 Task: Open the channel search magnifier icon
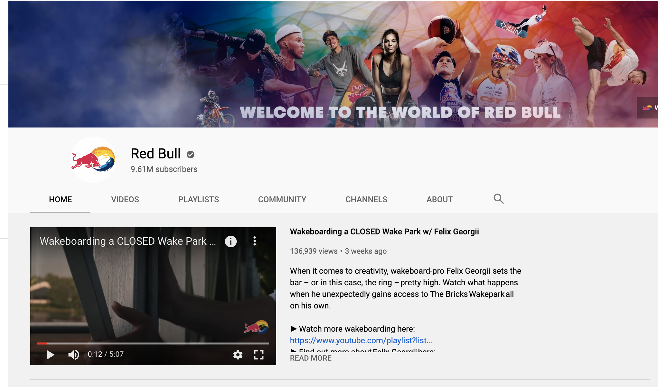(x=498, y=199)
